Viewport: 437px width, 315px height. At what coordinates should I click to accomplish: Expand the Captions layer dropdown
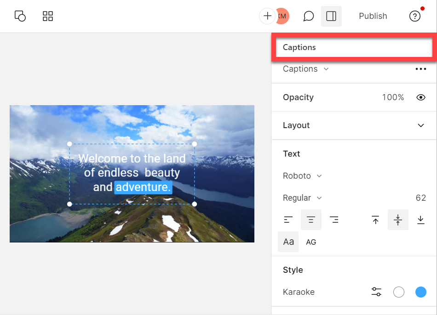[x=306, y=69]
